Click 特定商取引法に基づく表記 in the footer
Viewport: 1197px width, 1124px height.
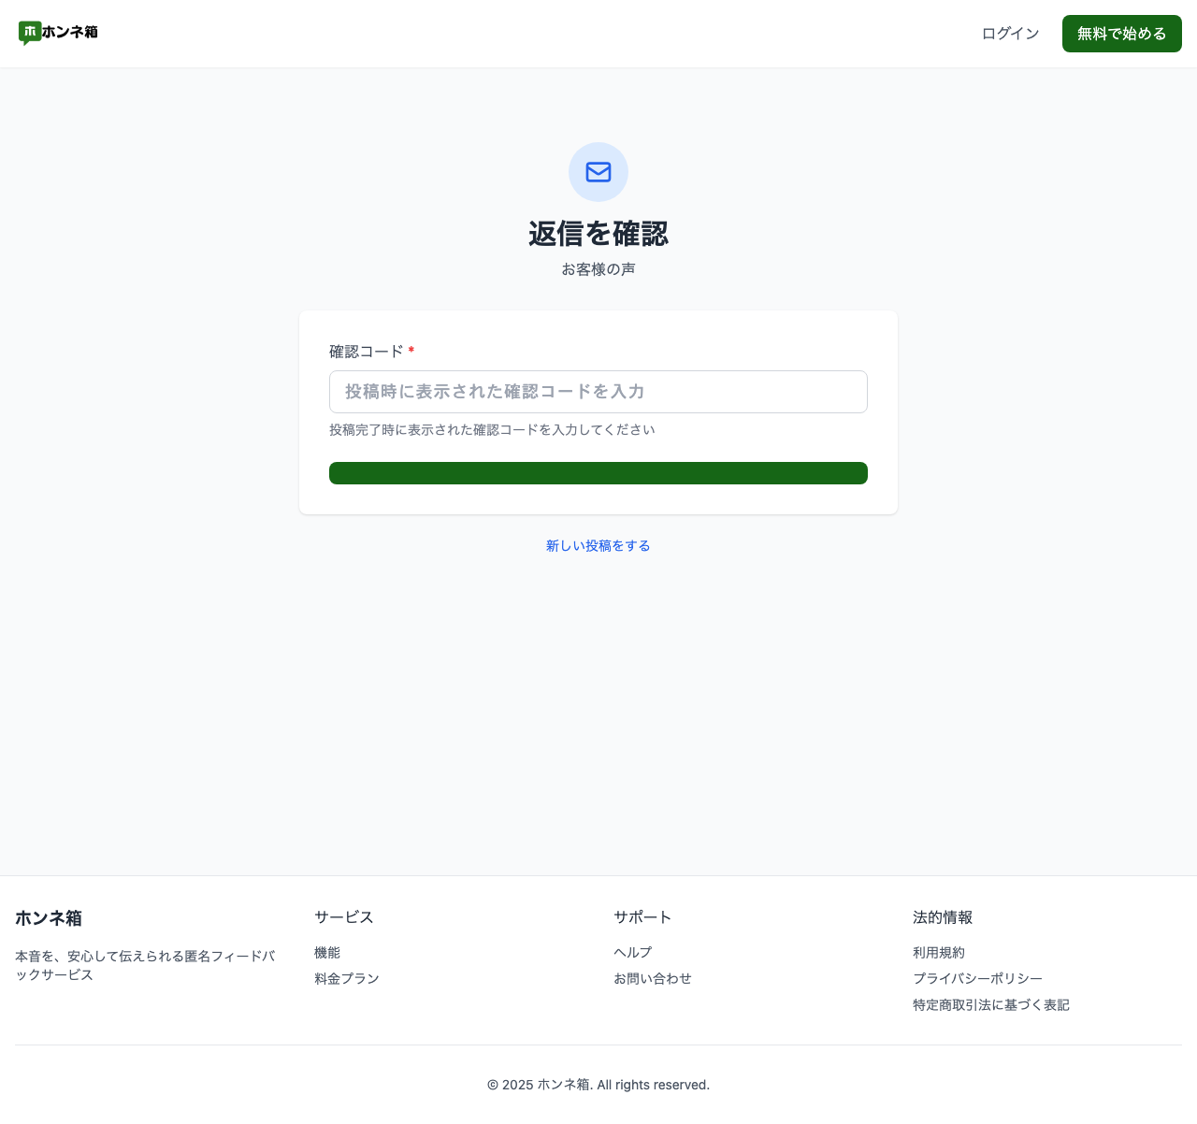click(990, 1005)
